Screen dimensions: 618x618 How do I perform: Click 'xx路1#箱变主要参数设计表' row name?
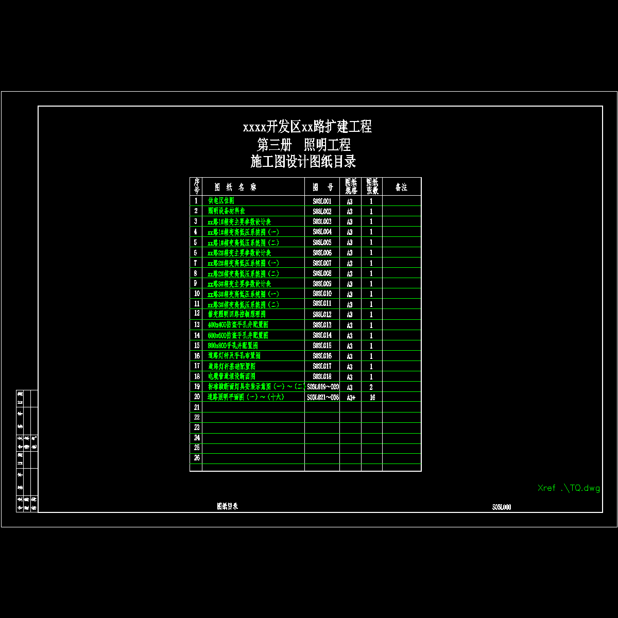click(239, 222)
